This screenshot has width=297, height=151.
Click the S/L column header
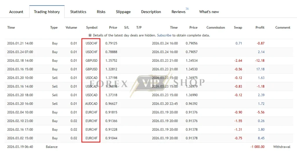click(126, 28)
